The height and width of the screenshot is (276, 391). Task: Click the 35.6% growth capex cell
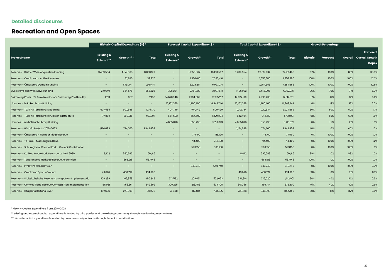[373, 72]
